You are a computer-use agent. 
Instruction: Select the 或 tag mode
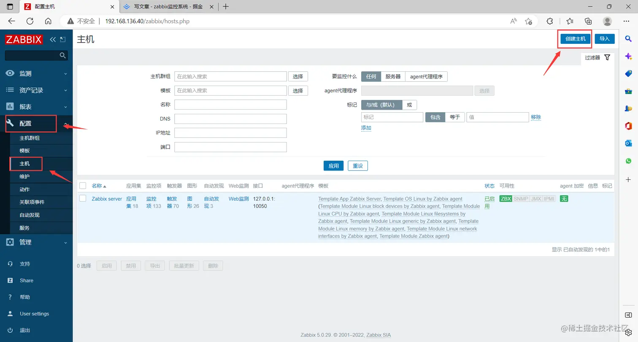point(409,105)
